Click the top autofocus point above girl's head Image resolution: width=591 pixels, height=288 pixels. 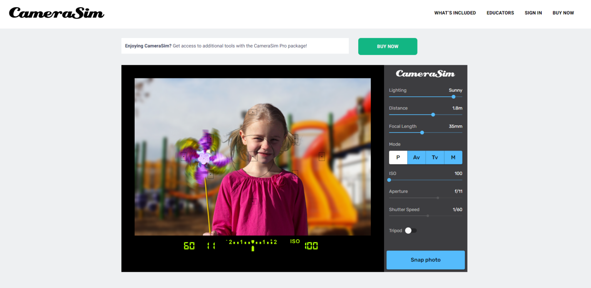coord(252,112)
